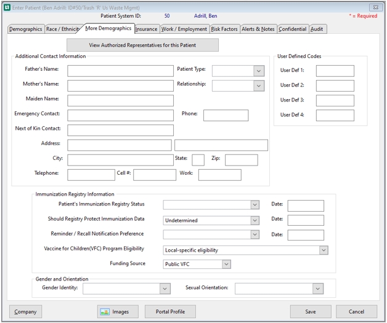The height and width of the screenshot is (323, 387).
Task: Click the picture icon on Images button
Action: [105, 312]
